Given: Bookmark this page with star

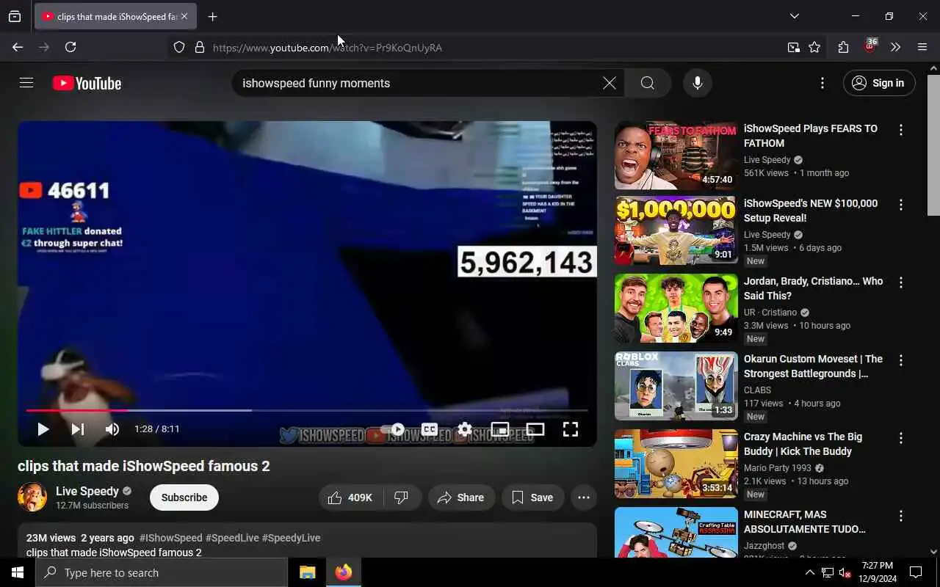Looking at the screenshot, I should click(814, 47).
